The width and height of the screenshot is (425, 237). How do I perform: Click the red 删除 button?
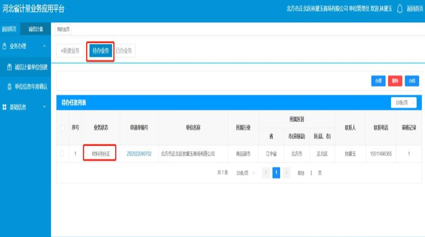coord(395,81)
